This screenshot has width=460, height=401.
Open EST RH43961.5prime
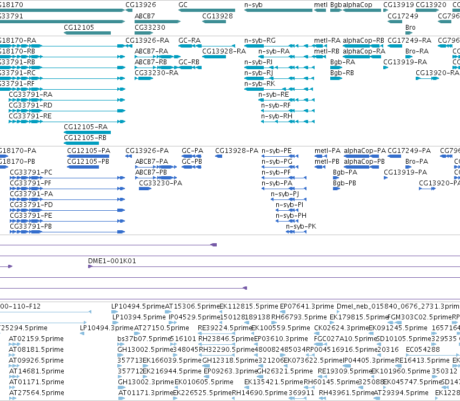[345, 393]
